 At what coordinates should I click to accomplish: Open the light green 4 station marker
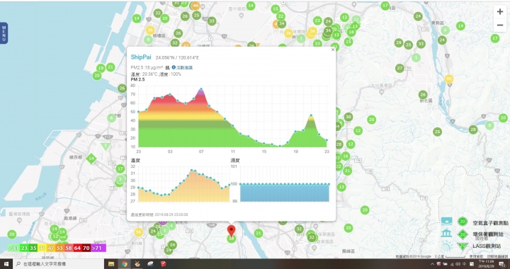(171, 225)
